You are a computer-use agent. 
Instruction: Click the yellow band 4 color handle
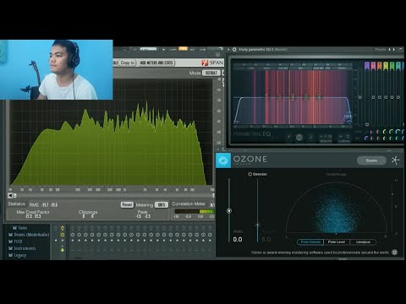coord(386,66)
